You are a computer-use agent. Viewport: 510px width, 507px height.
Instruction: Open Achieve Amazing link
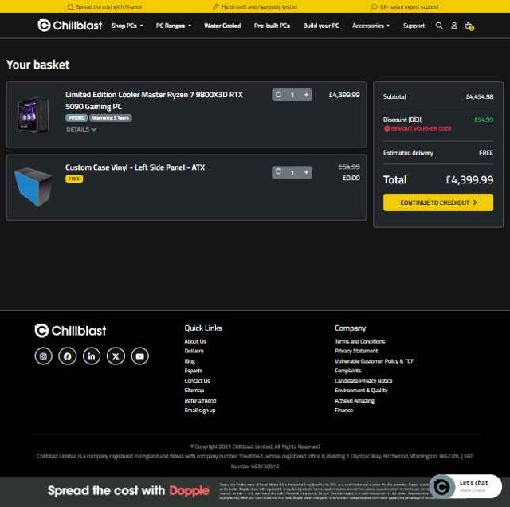[x=355, y=401]
